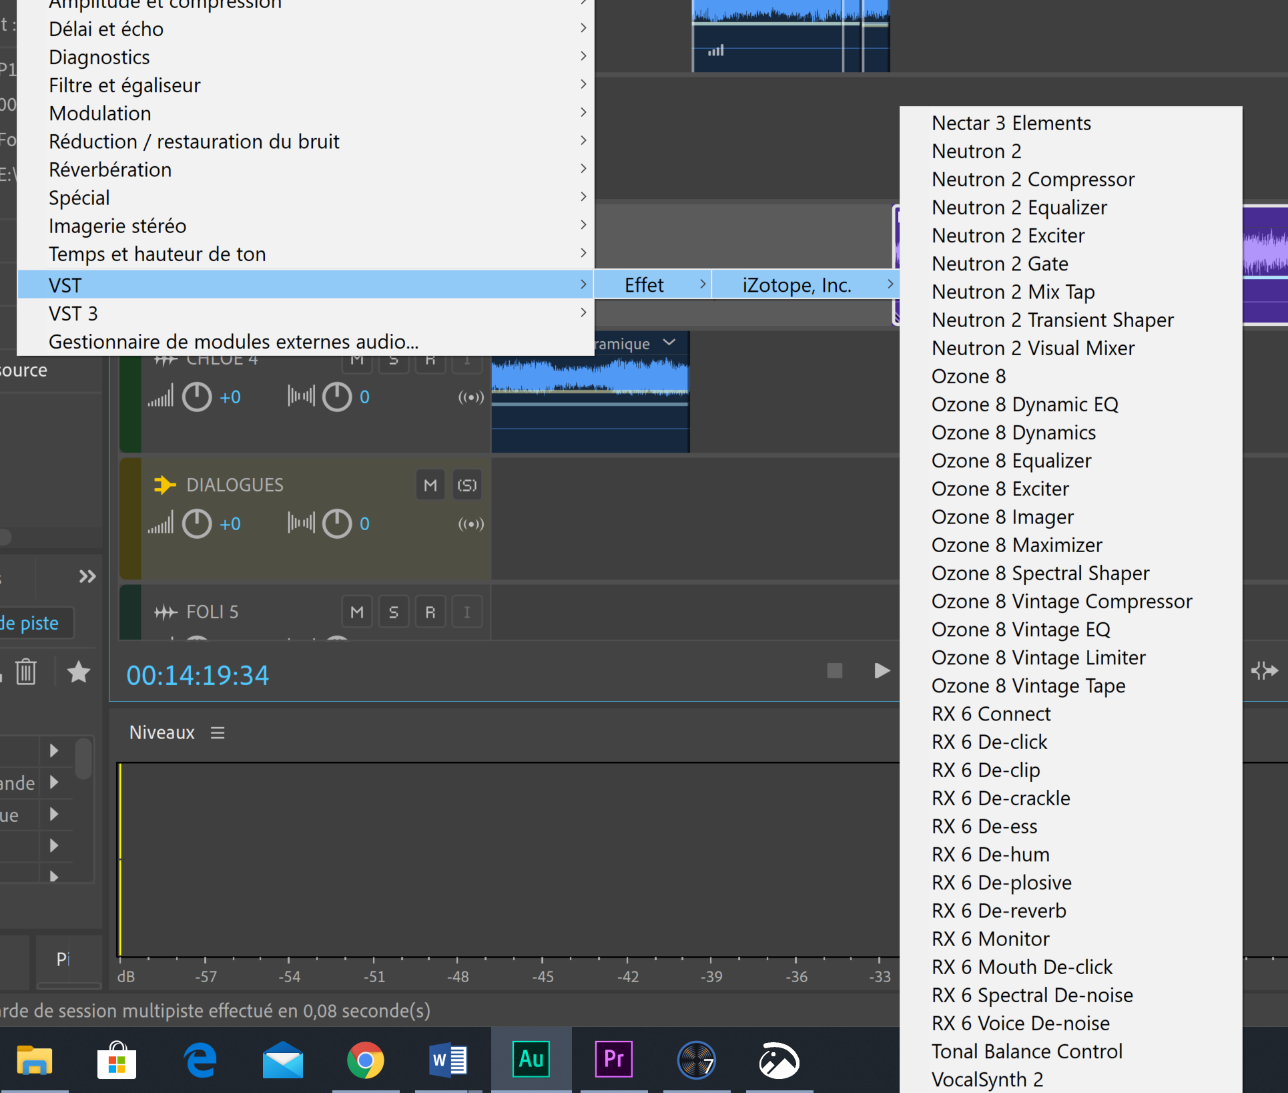The width and height of the screenshot is (1288, 1093).
Task: Open Microsoft Word from taskbar
Action: 448,1060
